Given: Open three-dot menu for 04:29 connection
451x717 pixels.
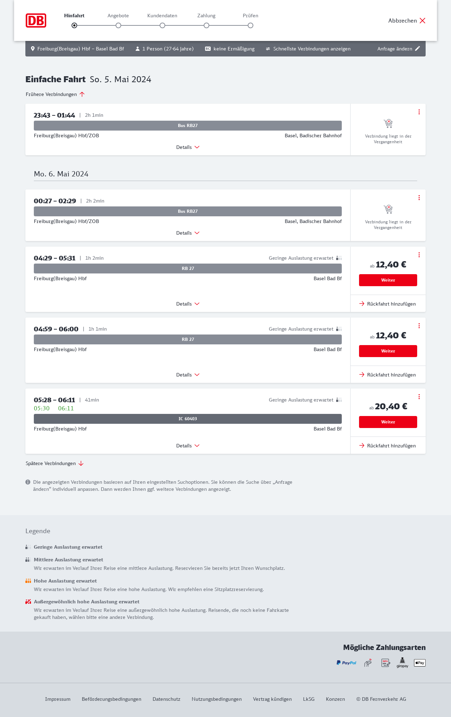Looking at the screenshot, I should tap(419, 255).
